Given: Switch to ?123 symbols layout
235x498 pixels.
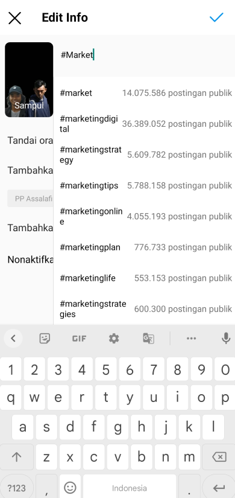Looking at the screenshot, I should (x=16, y=488).
